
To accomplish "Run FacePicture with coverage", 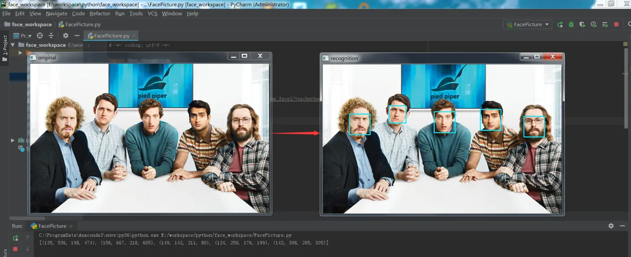I will tap(582, 24).
